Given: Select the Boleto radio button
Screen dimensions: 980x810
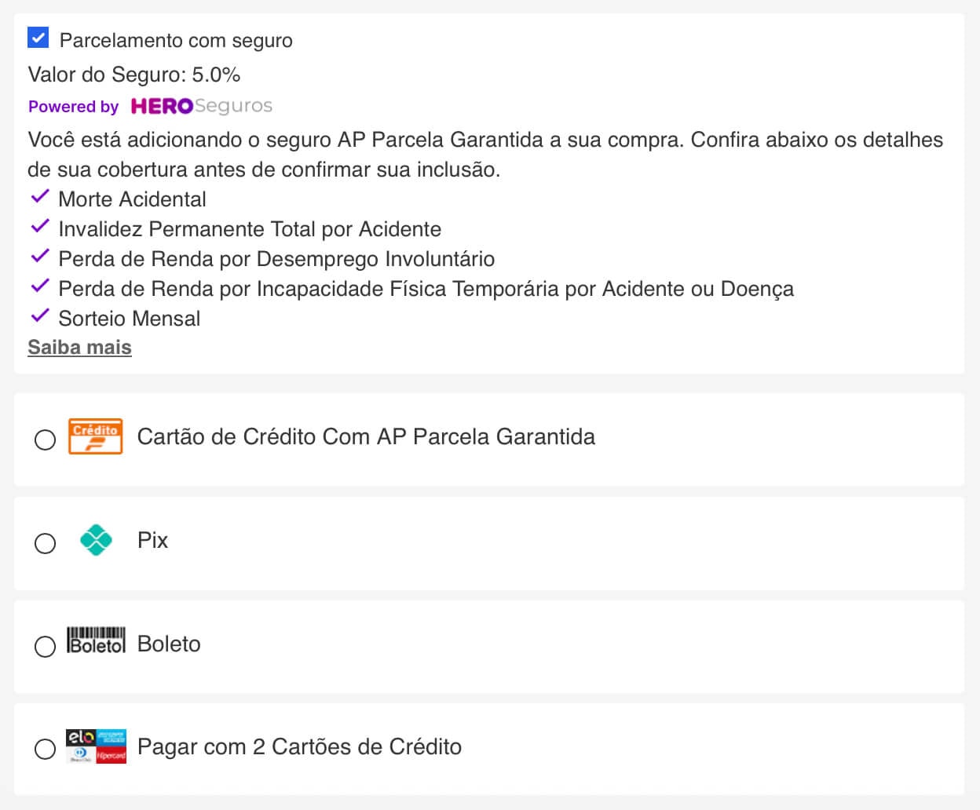Looking at the screenshot, I should [46, 646].
